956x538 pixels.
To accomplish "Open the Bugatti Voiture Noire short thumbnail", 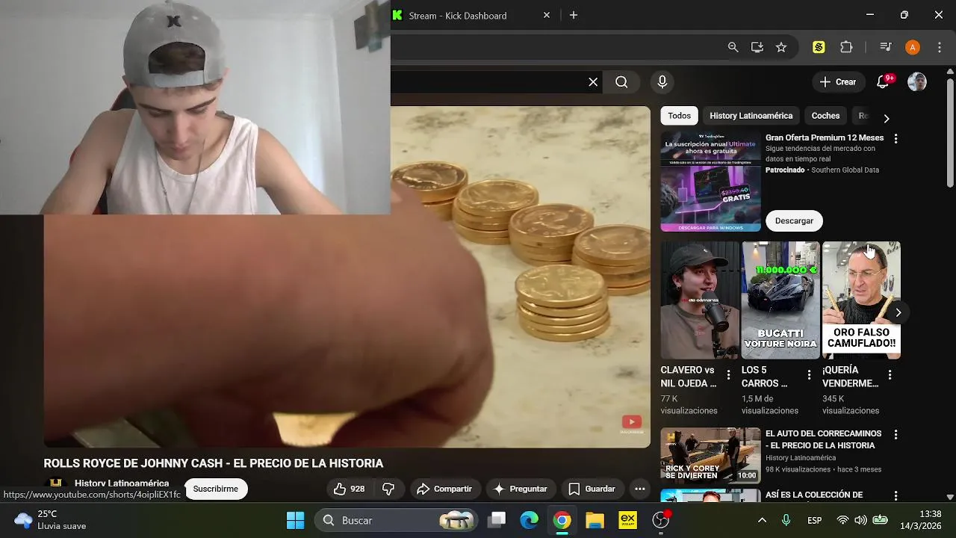I will click(780, 300).
